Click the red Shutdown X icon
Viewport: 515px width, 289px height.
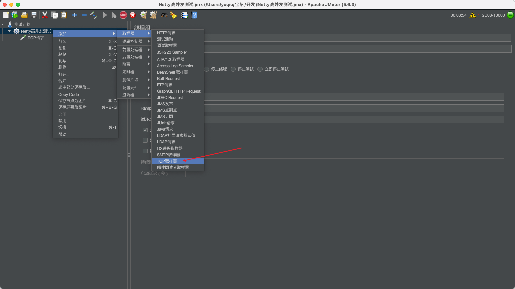(x=133, y=15)
